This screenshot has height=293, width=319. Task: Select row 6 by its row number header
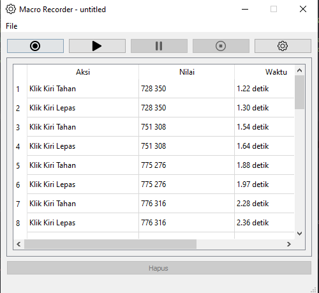pos(18,184)
